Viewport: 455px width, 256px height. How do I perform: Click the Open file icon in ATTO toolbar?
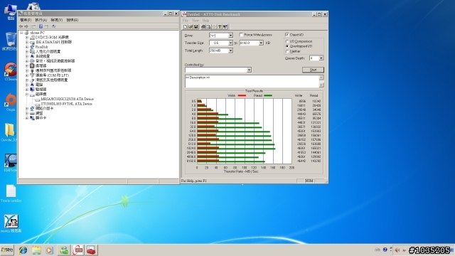[x=191, y=27]
